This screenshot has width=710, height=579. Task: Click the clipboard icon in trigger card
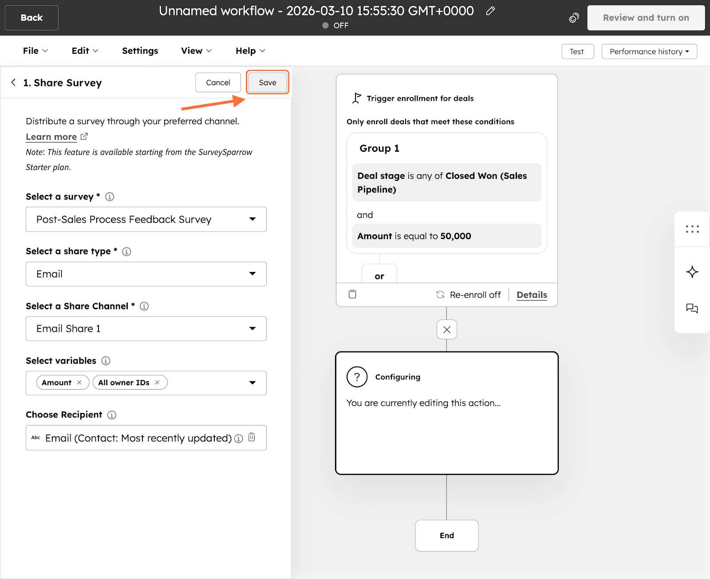352,294
